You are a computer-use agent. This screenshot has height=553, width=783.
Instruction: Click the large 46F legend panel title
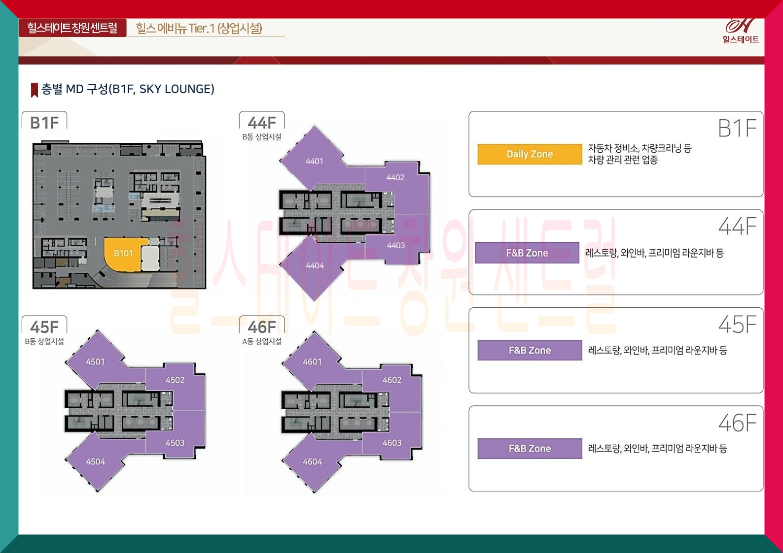[737, 423]
